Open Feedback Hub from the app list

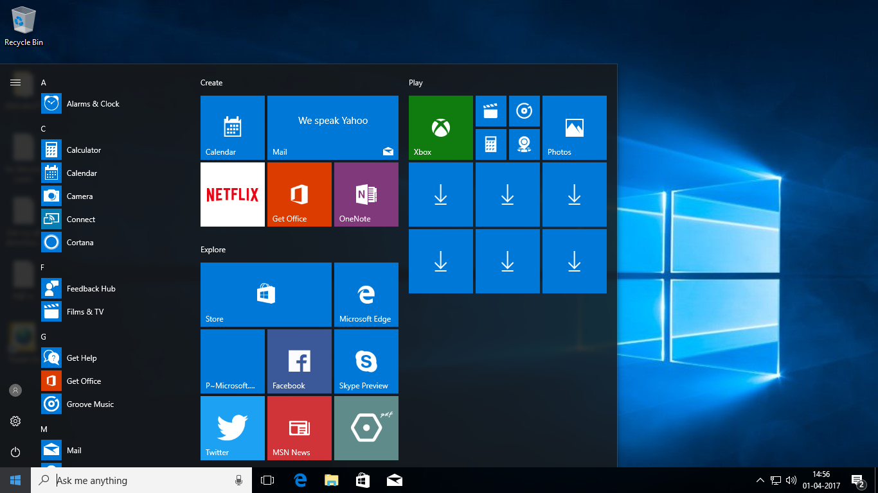point(116,288)
